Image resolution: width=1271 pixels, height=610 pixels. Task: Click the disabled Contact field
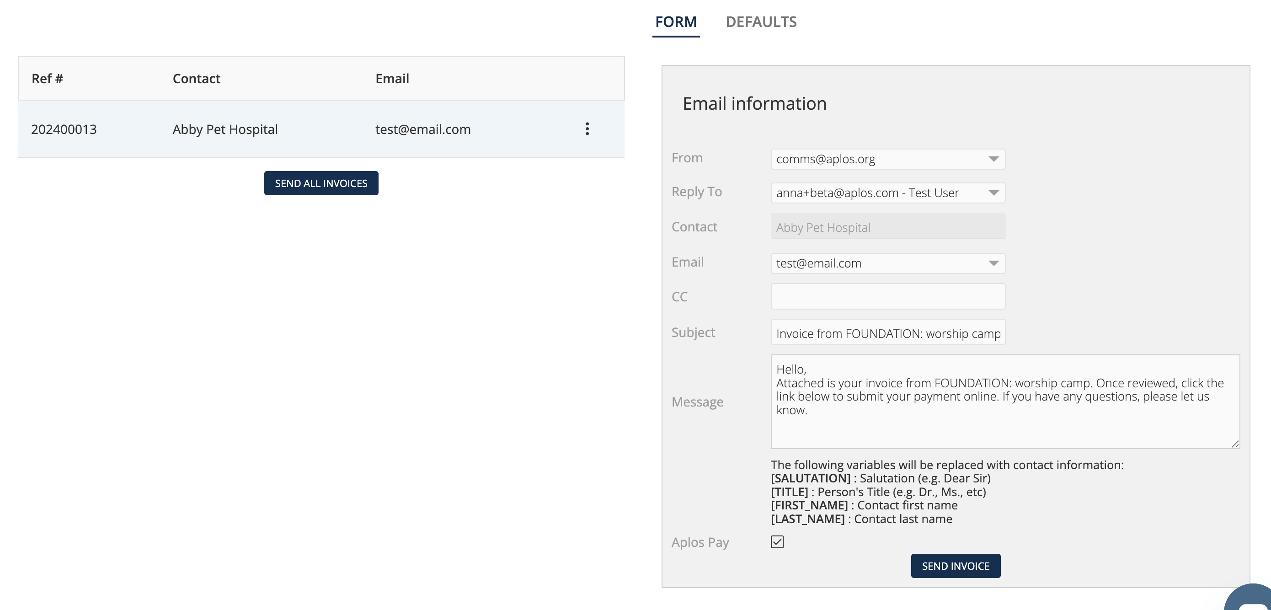pos(887,227)
